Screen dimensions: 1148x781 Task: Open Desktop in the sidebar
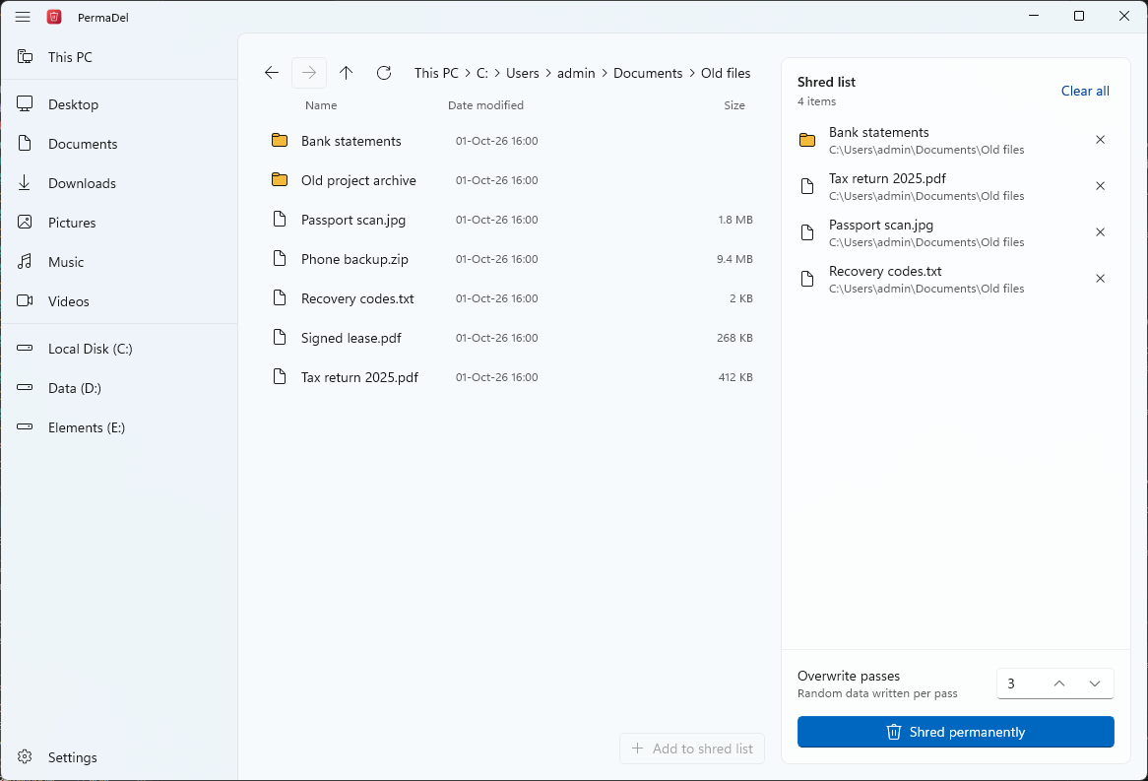click(119, 104)
